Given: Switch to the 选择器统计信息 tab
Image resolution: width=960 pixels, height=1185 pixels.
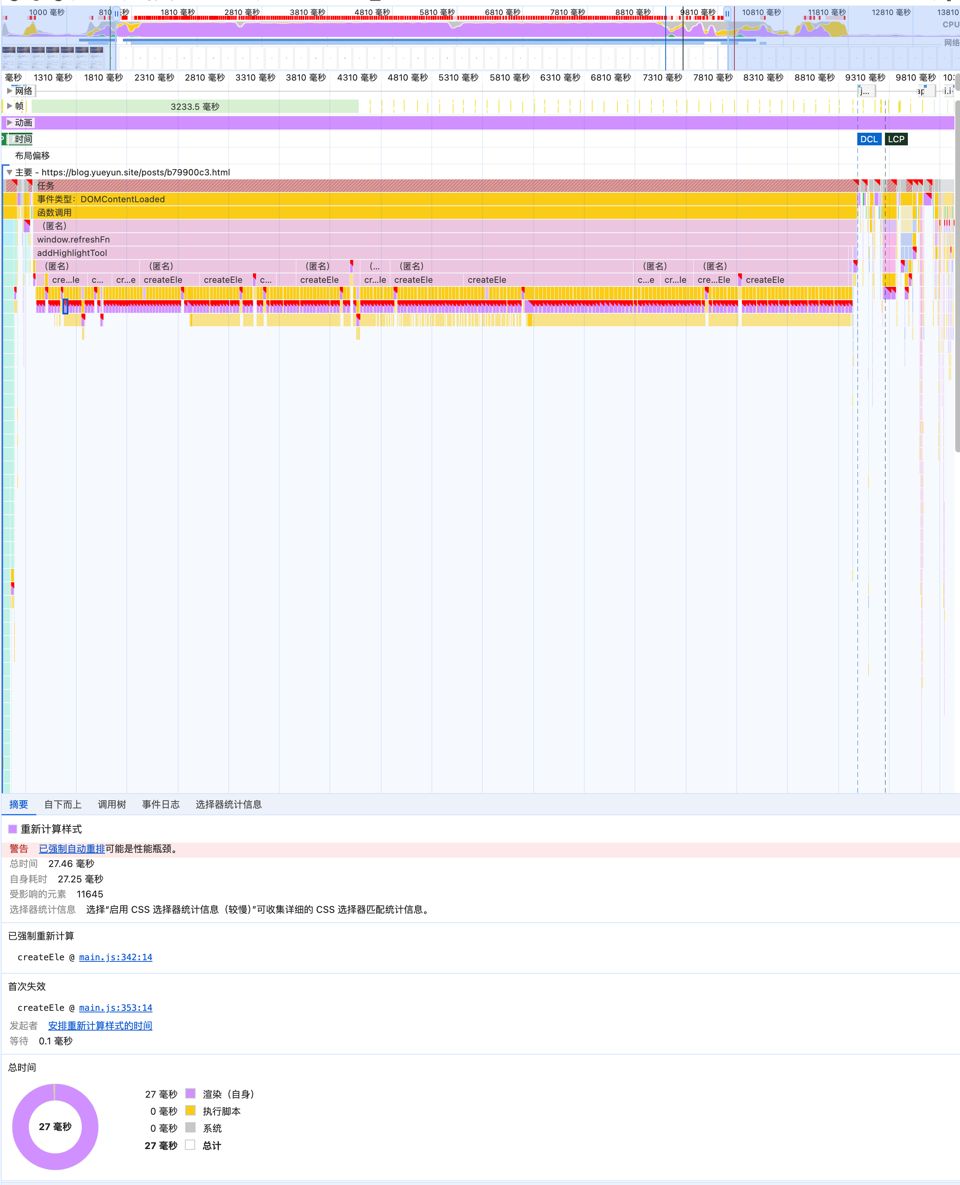Looking at the screenshot, I should [228, 805].
